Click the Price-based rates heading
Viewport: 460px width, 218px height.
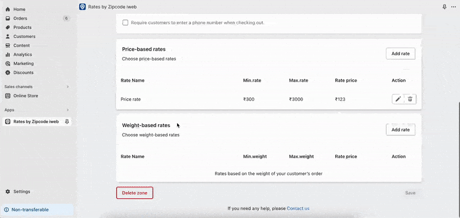pos(144,49)
